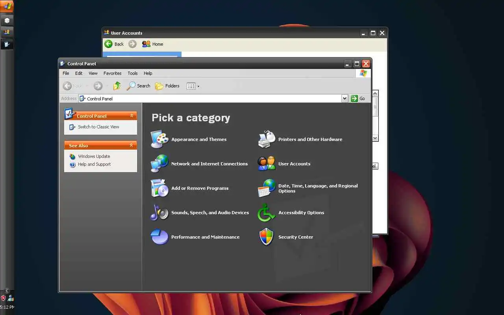Click the scroll down arrow in User Accounts window
504x315 pixels.
click(x=375, y=138)
